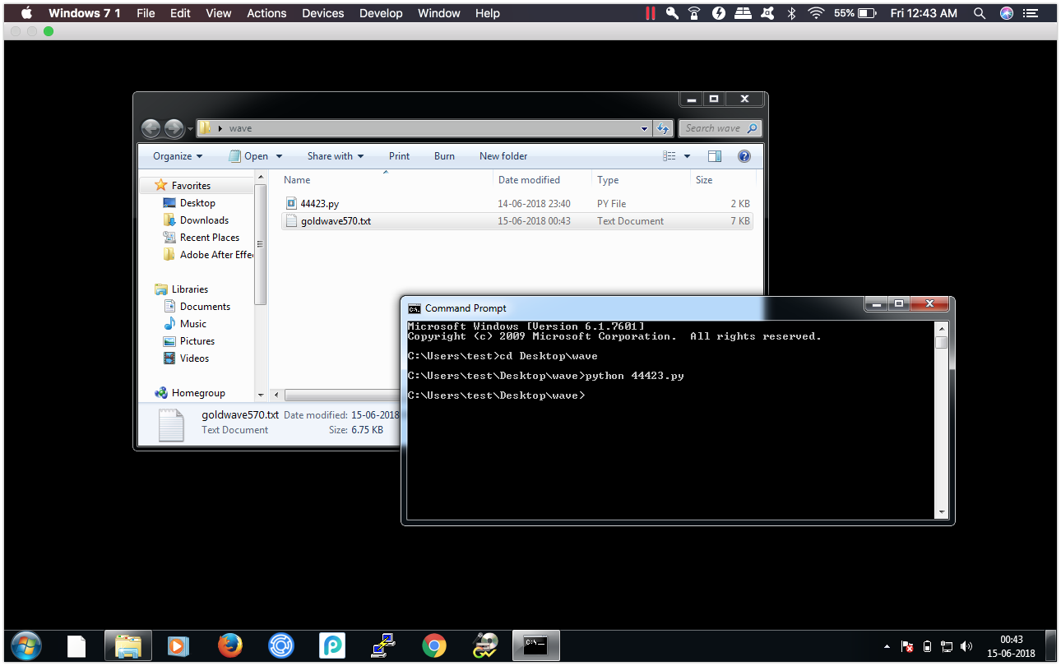Go back in the Explorer window
This screenshot has width=1061, height=666.
[x=151, y=128]
